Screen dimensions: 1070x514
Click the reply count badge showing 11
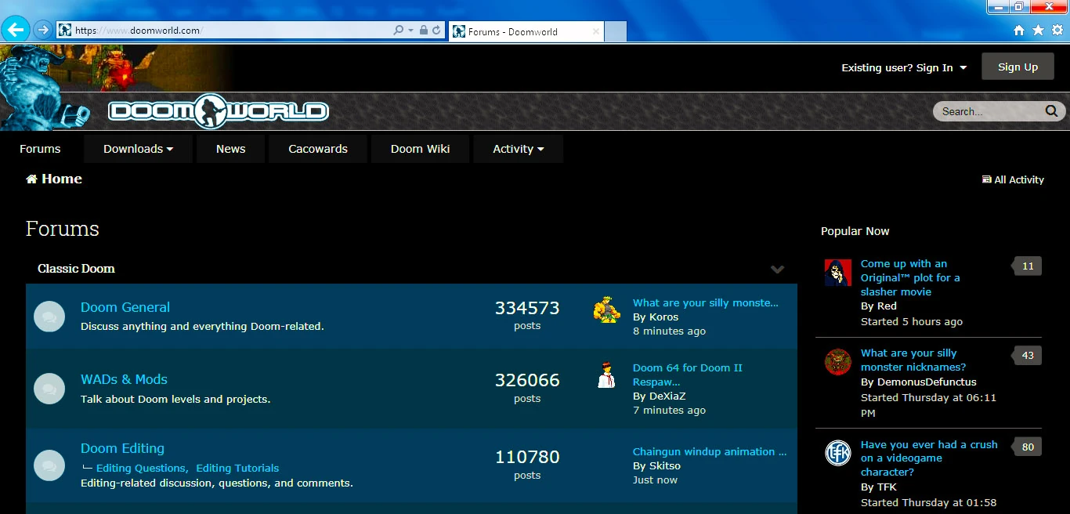[1027, 266]
